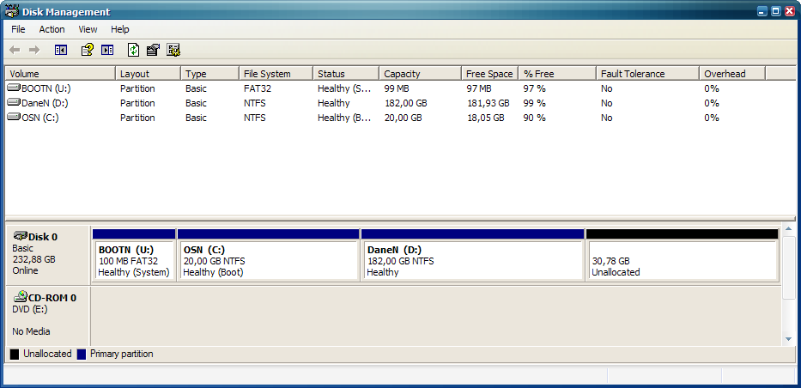This screenshot has width=801, height=388.
Task: Click the DaneN (D:) volume drive icon
Action: click(15, 103)
